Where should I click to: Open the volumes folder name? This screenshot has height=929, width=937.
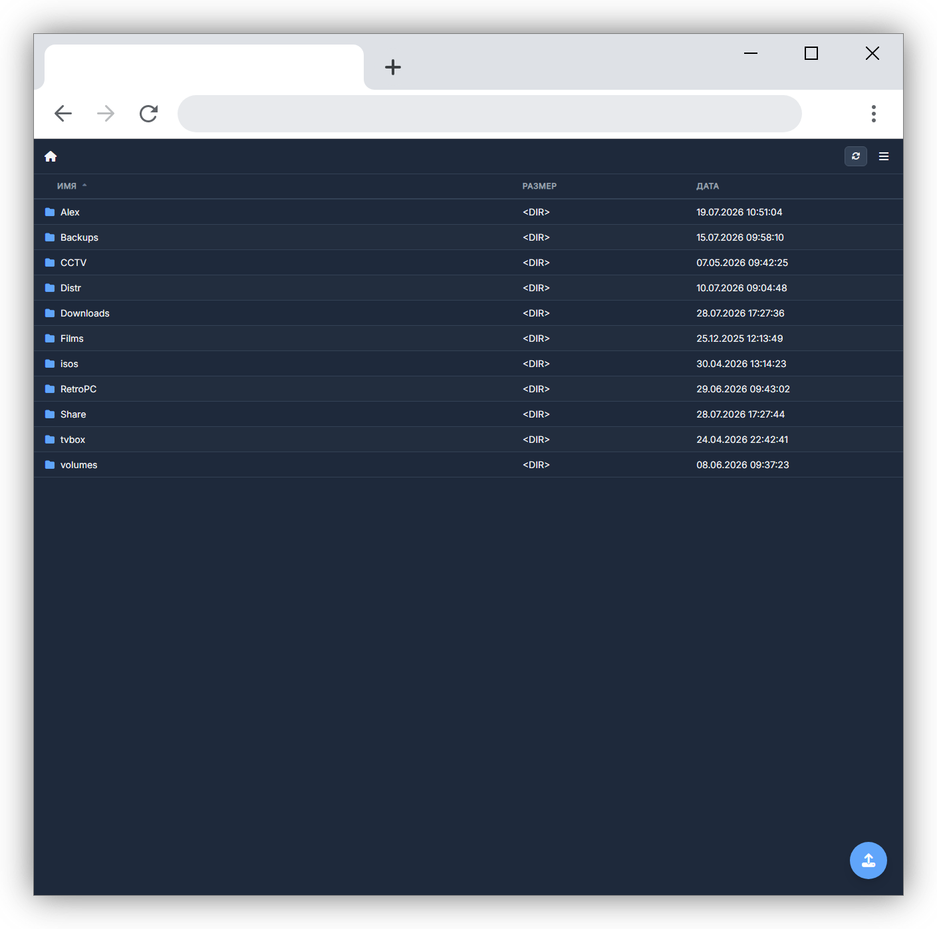(78, 465)
